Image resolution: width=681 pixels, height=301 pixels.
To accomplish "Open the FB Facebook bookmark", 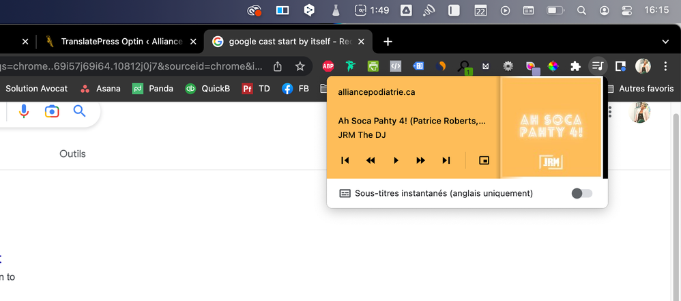I will [295, 89].
